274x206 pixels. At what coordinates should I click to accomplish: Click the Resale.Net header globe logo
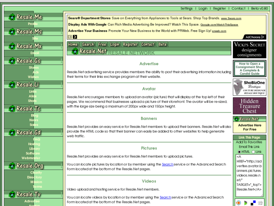(75, 51)
